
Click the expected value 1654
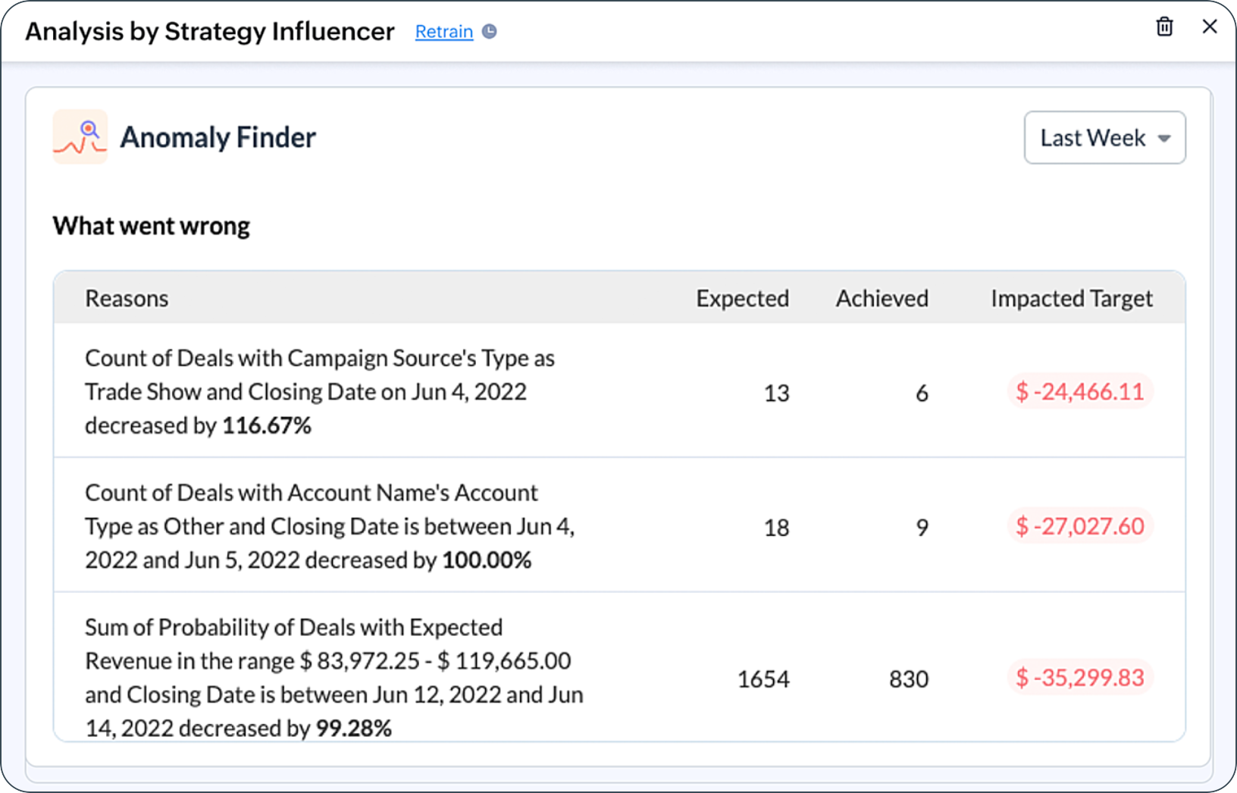763,679
